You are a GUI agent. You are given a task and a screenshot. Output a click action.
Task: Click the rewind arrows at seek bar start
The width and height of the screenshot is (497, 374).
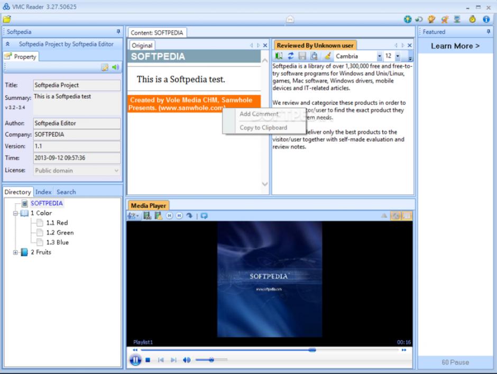click(x=135, y=350)
